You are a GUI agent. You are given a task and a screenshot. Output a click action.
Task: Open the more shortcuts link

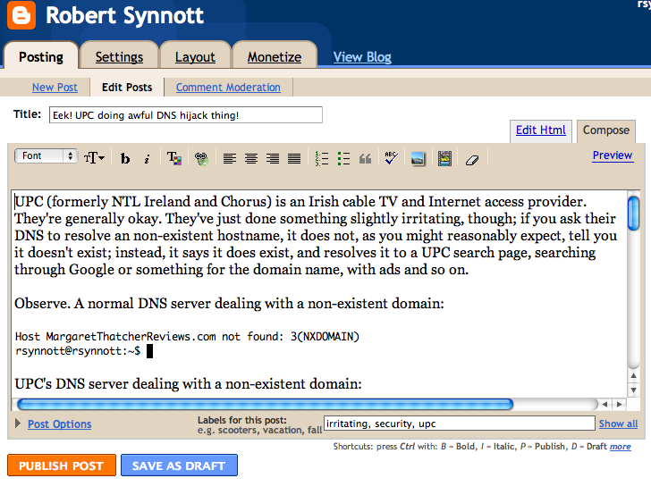point(621,447)
